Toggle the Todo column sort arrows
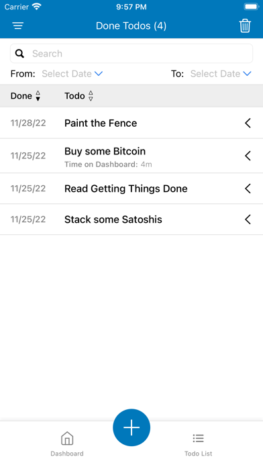The width and height of the screenshot is (263, 467). point(91,96)
